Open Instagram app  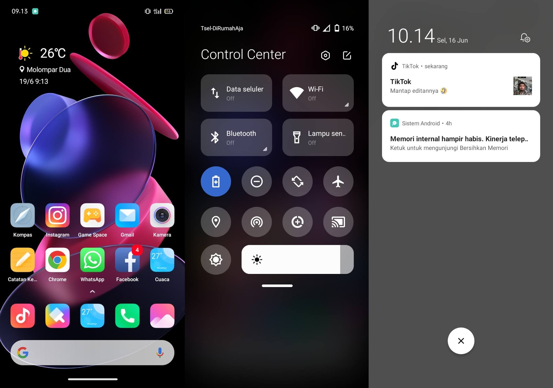(x=57, y=216)
